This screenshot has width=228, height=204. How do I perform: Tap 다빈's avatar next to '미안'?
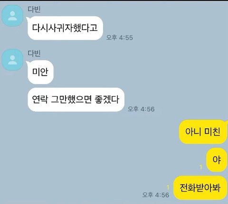pos(12,60)
